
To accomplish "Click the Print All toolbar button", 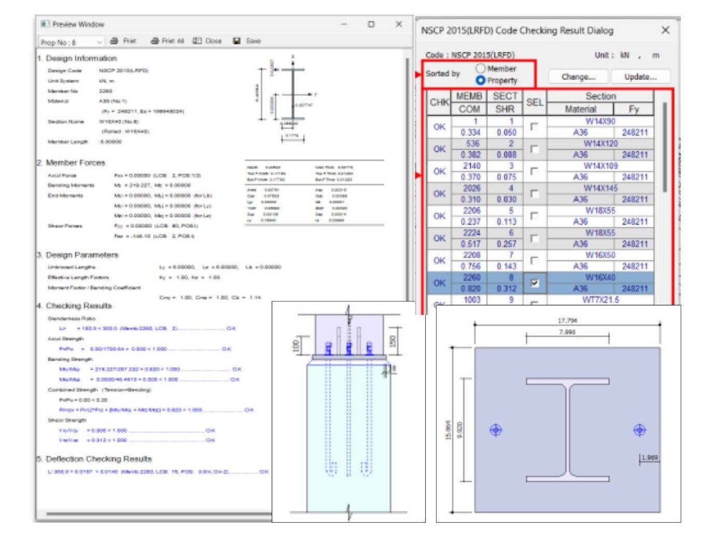I will [x=167, y=41].
